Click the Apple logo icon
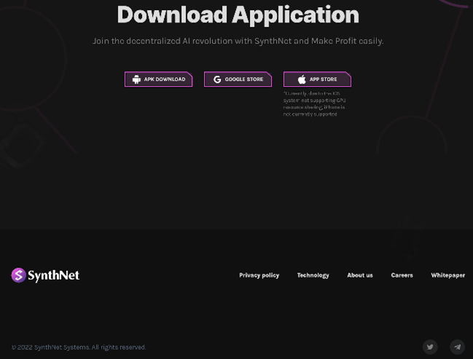 coord(302,79)
